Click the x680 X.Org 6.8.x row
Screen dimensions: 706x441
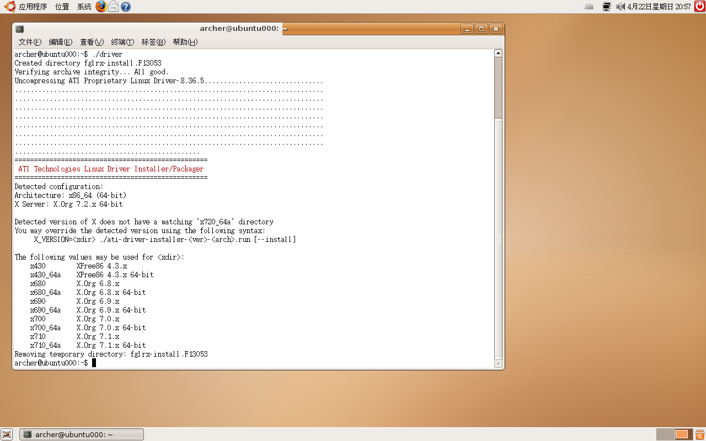click(x=74, y=283)
